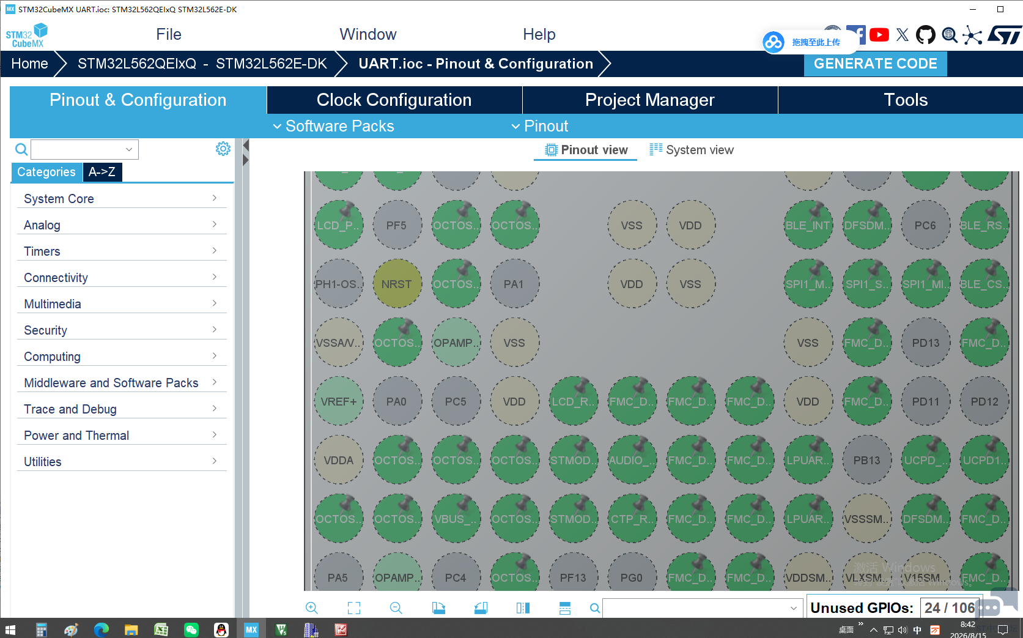This screenshot has height=638, width=1023.
Task: Open the File menu
Action: (169, 34)
